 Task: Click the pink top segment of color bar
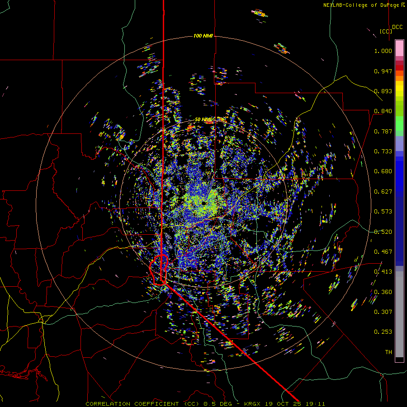[x=399, y=48]
